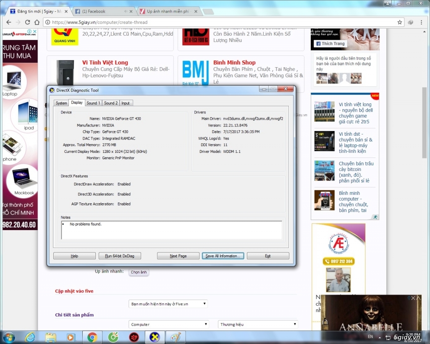Expand the Thương hiệu dropdown
The image size is (430, 344).
258,324
